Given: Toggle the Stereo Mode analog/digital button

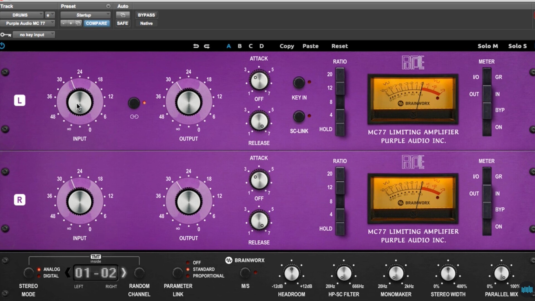Looking at the screenshot, I should coord(28,273).
